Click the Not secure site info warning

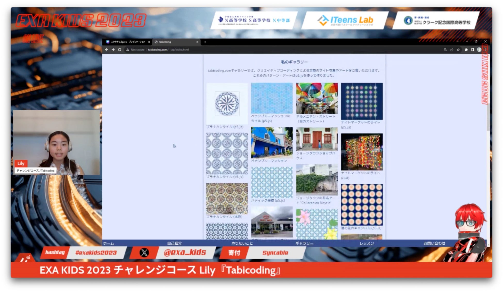click(135, 50)
